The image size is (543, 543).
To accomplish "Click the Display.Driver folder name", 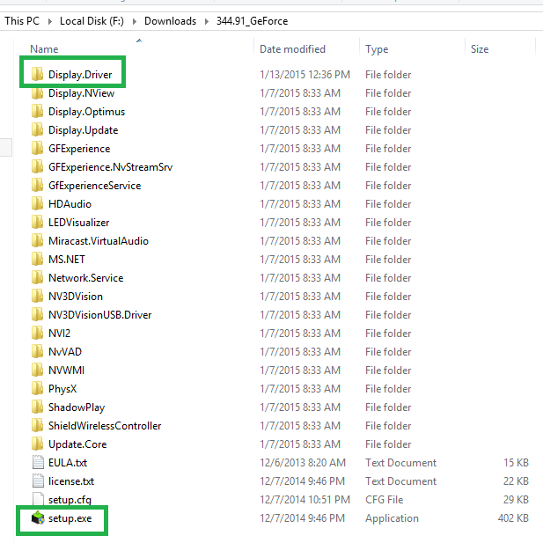I will coord(80,75).
